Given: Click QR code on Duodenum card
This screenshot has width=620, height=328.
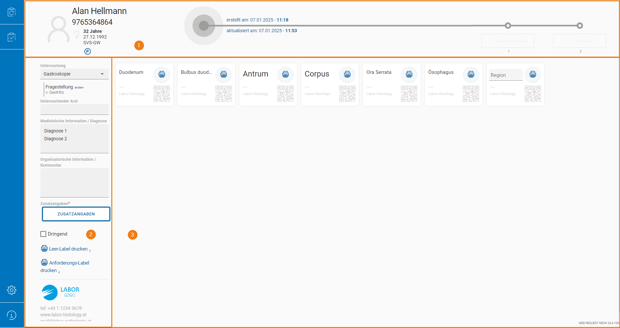Looking at the screenshot, I should [x=162, y=94].
